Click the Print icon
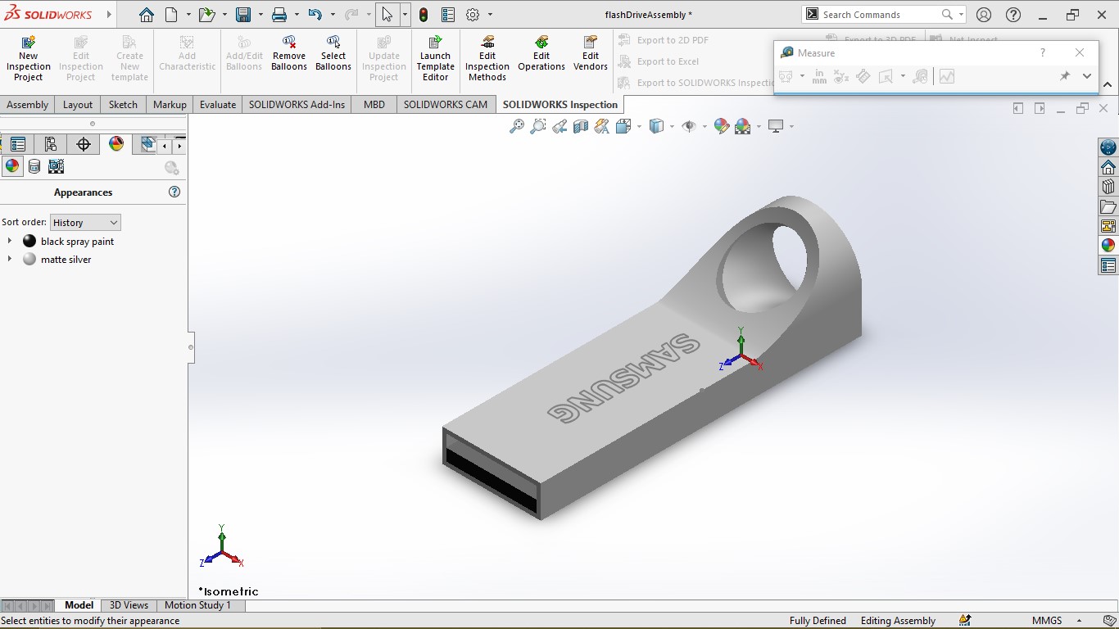 tap(279, 15)
